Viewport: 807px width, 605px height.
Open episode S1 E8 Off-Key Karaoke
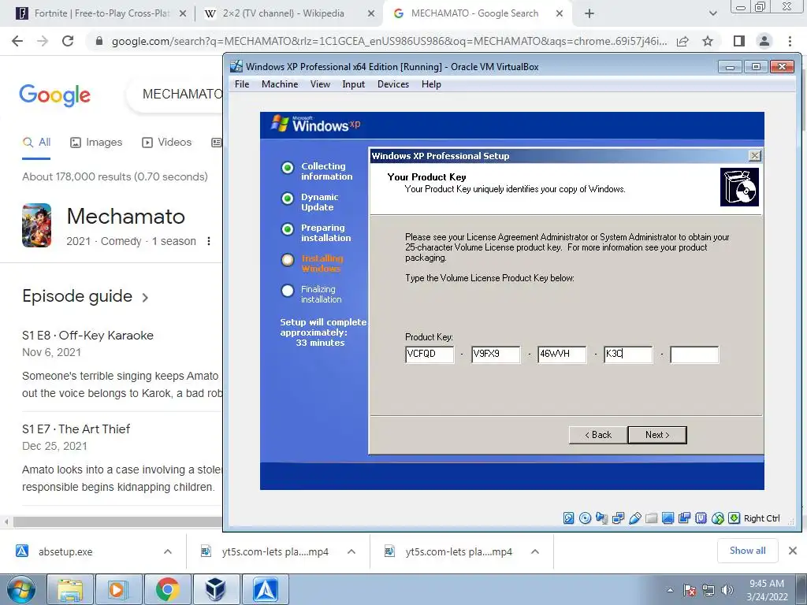[87, 336]
